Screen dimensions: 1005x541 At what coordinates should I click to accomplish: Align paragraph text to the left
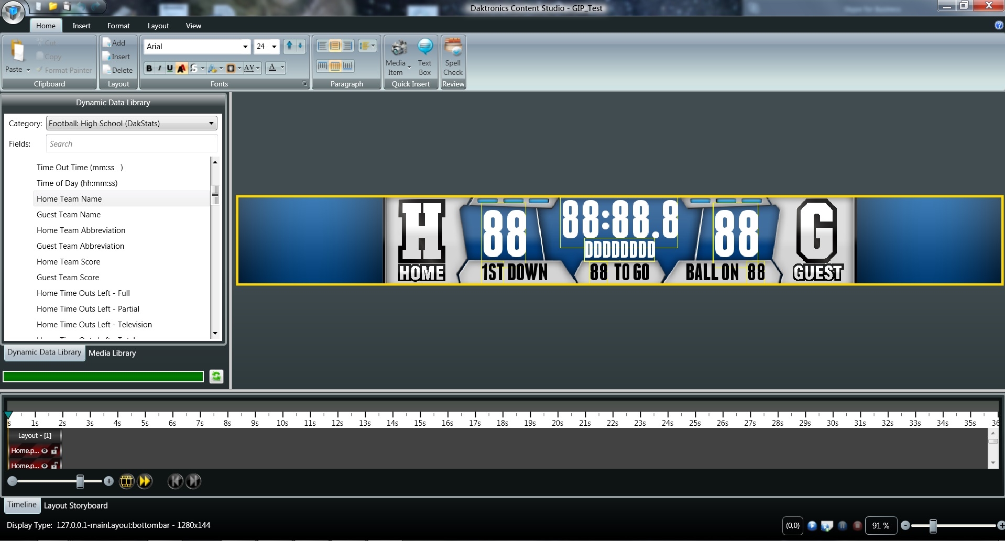322,46
